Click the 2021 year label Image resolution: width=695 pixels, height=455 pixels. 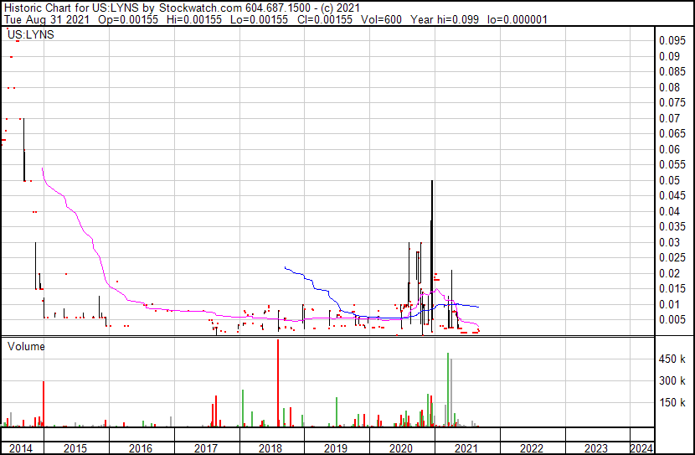466,448
